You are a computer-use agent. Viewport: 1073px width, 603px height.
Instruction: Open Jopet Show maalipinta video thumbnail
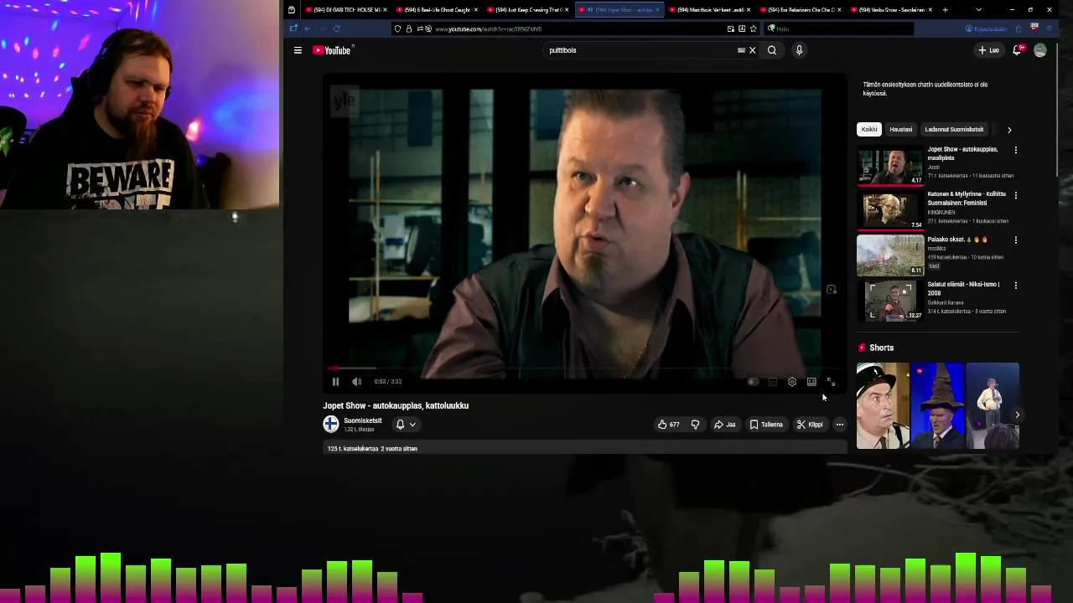[889, 167]
